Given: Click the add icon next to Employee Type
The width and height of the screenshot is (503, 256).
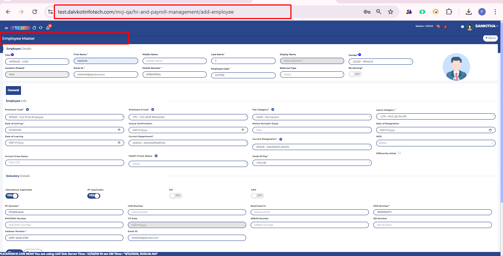Looking at the screenshot, I should [27, 110].
